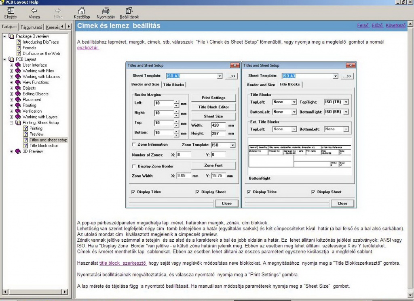Click the Working with Libraries book icon
The image size is (414, 301).
pyautogui.click(x=18, y=77)
